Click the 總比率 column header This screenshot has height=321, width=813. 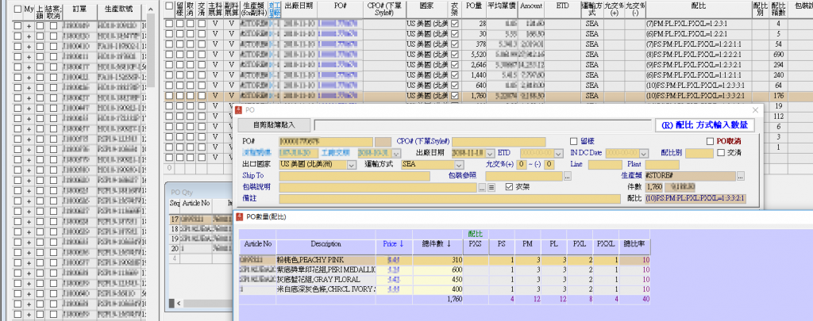point(634,244)
